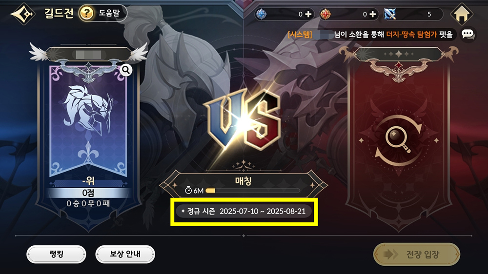The width and height of the screenshot is (488, 274).
Task: Inspect guild with the magnifier on the blue banner
Action: (x=126, y=70)
